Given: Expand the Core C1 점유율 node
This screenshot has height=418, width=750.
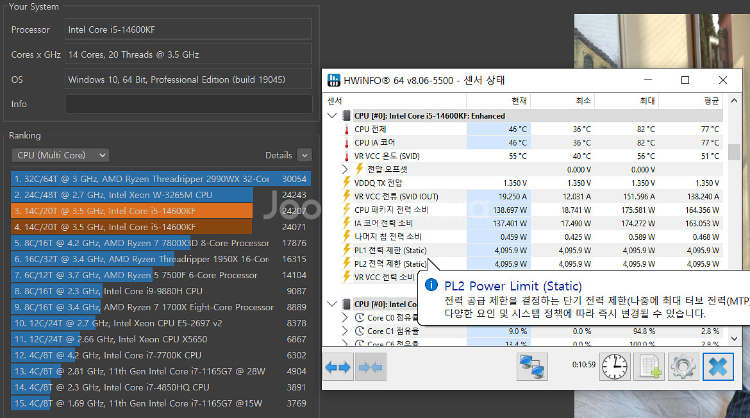Looking at the screenshot, I should pos(345,331).
